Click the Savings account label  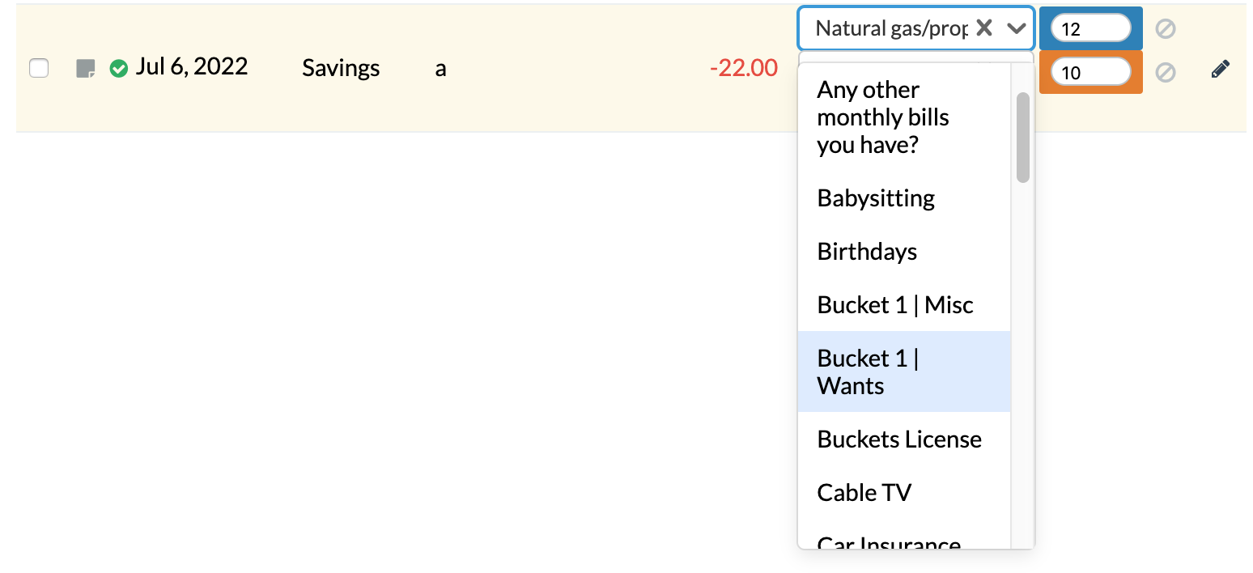tap(341, 69)
